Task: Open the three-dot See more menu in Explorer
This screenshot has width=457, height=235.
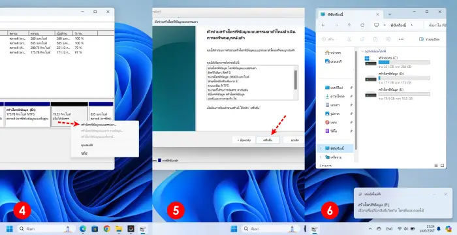Action: coord(401,39)
